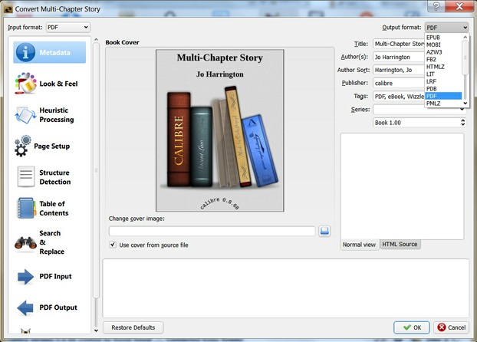This screenshot has width=477, height=342.
Task: Choose AZW3 output format
Action: 443,52
